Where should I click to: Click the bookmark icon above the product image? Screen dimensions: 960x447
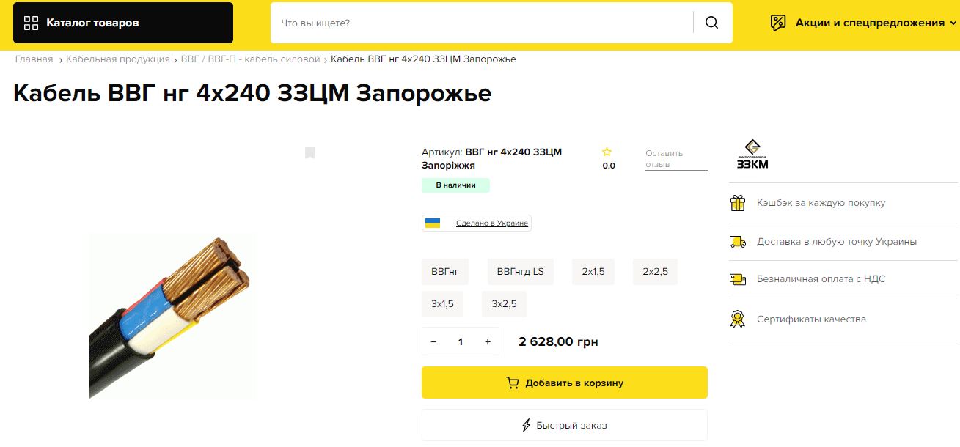pos(310,152)
